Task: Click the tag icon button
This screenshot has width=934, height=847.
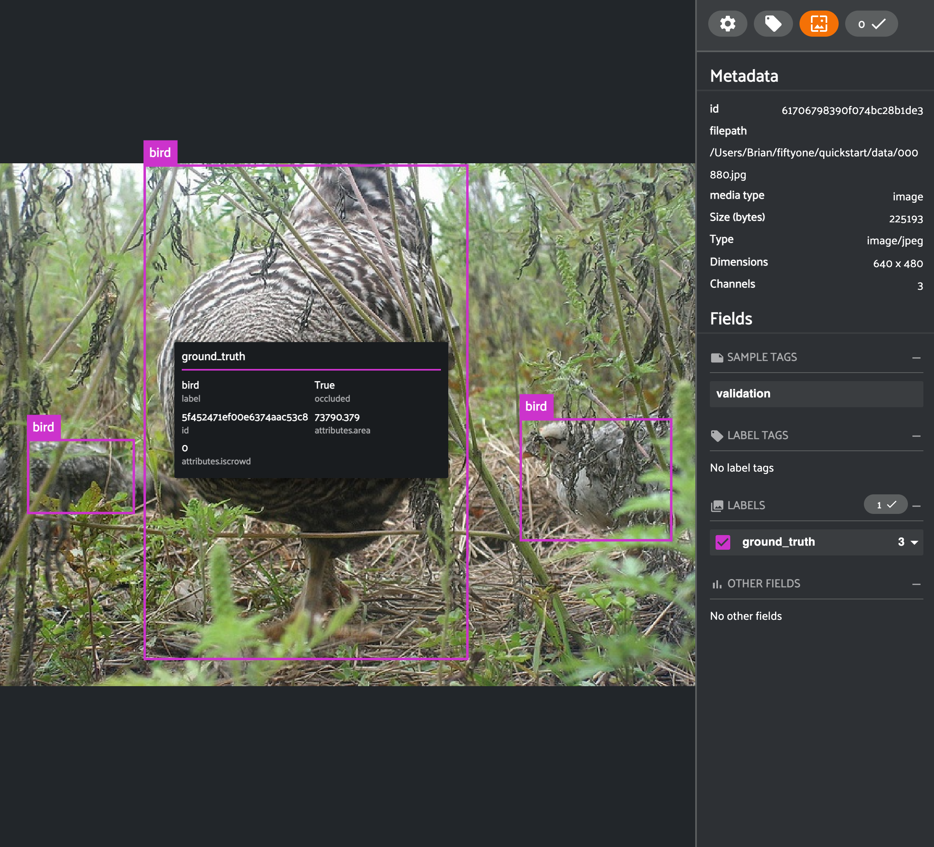Action: [x=773, y=24]
